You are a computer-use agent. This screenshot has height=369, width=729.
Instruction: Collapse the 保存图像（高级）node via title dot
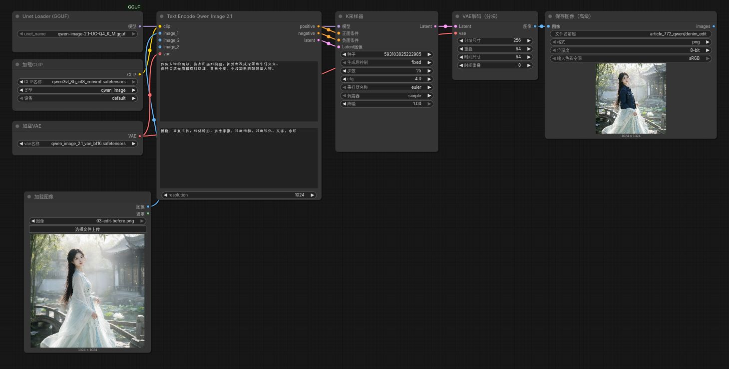coord(550,16)
